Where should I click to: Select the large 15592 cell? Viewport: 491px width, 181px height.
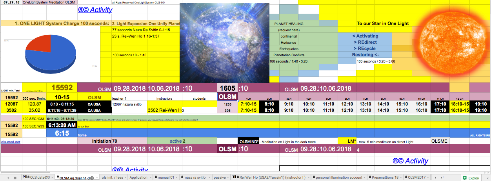coord(62,88)
